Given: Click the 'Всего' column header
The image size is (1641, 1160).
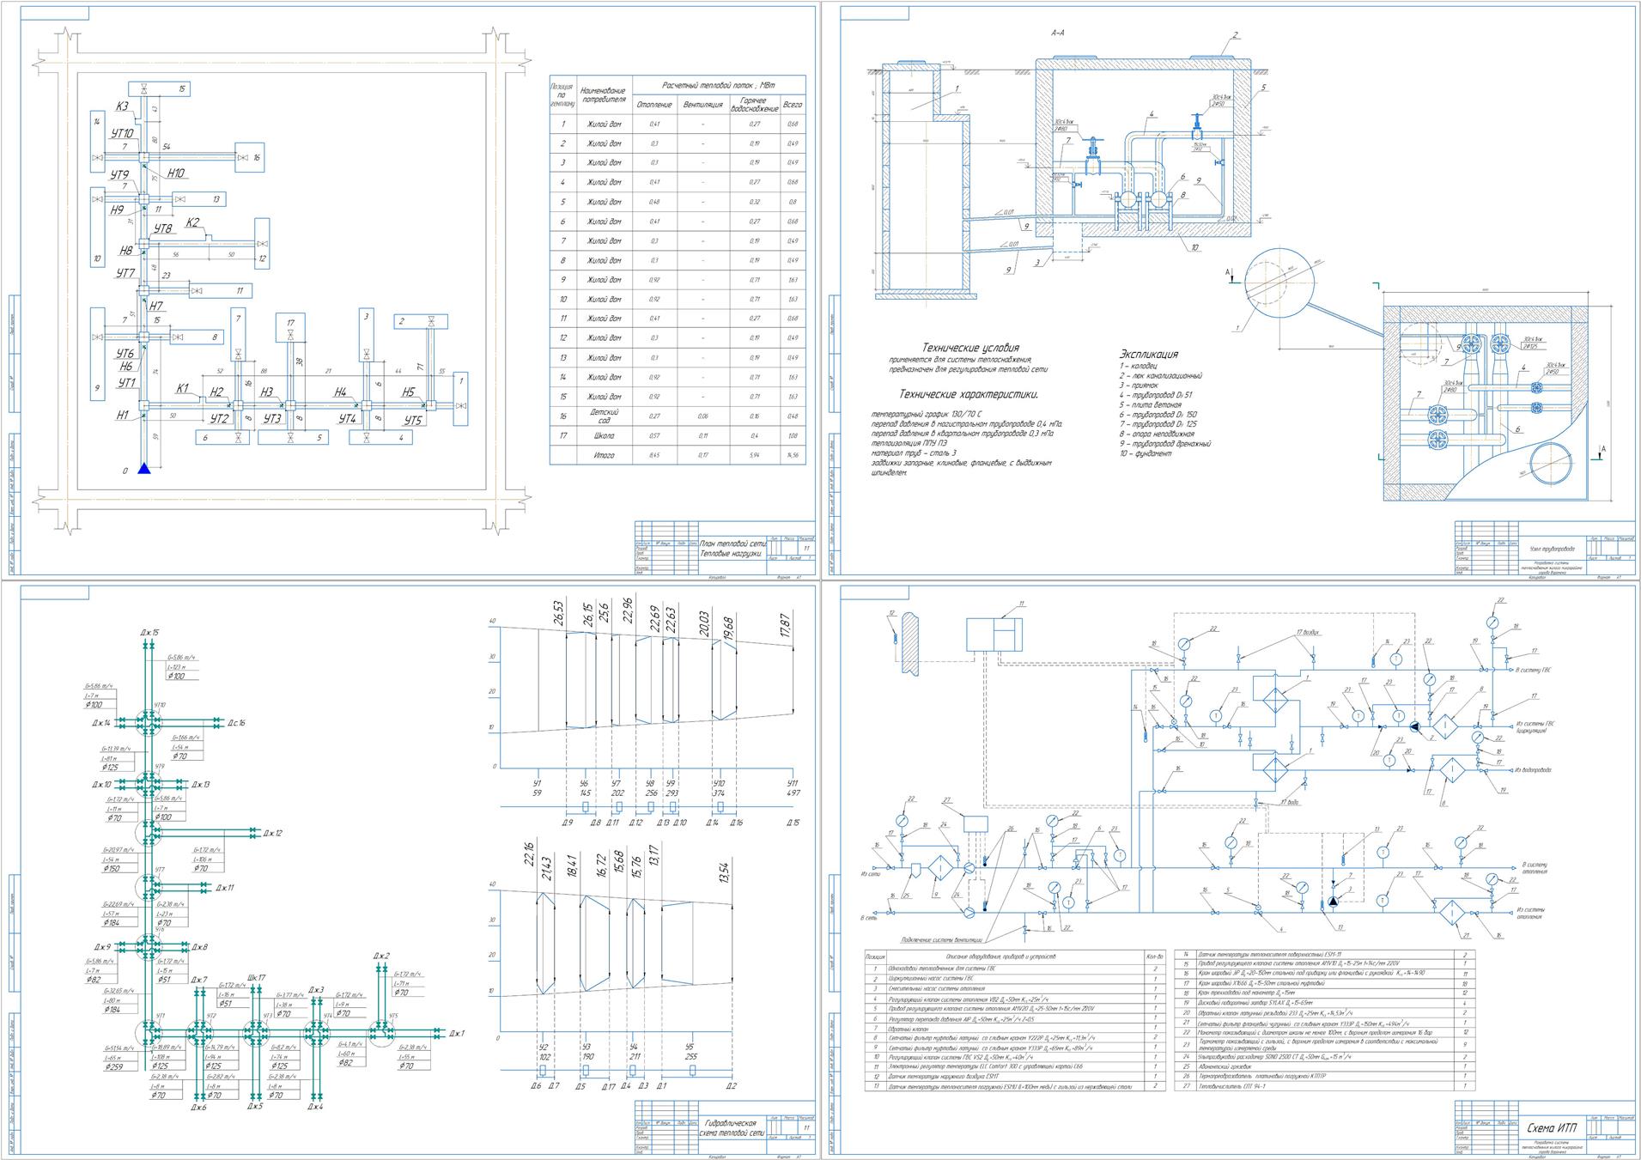Looking at the screenshot, I should click(x=793, y=105).
